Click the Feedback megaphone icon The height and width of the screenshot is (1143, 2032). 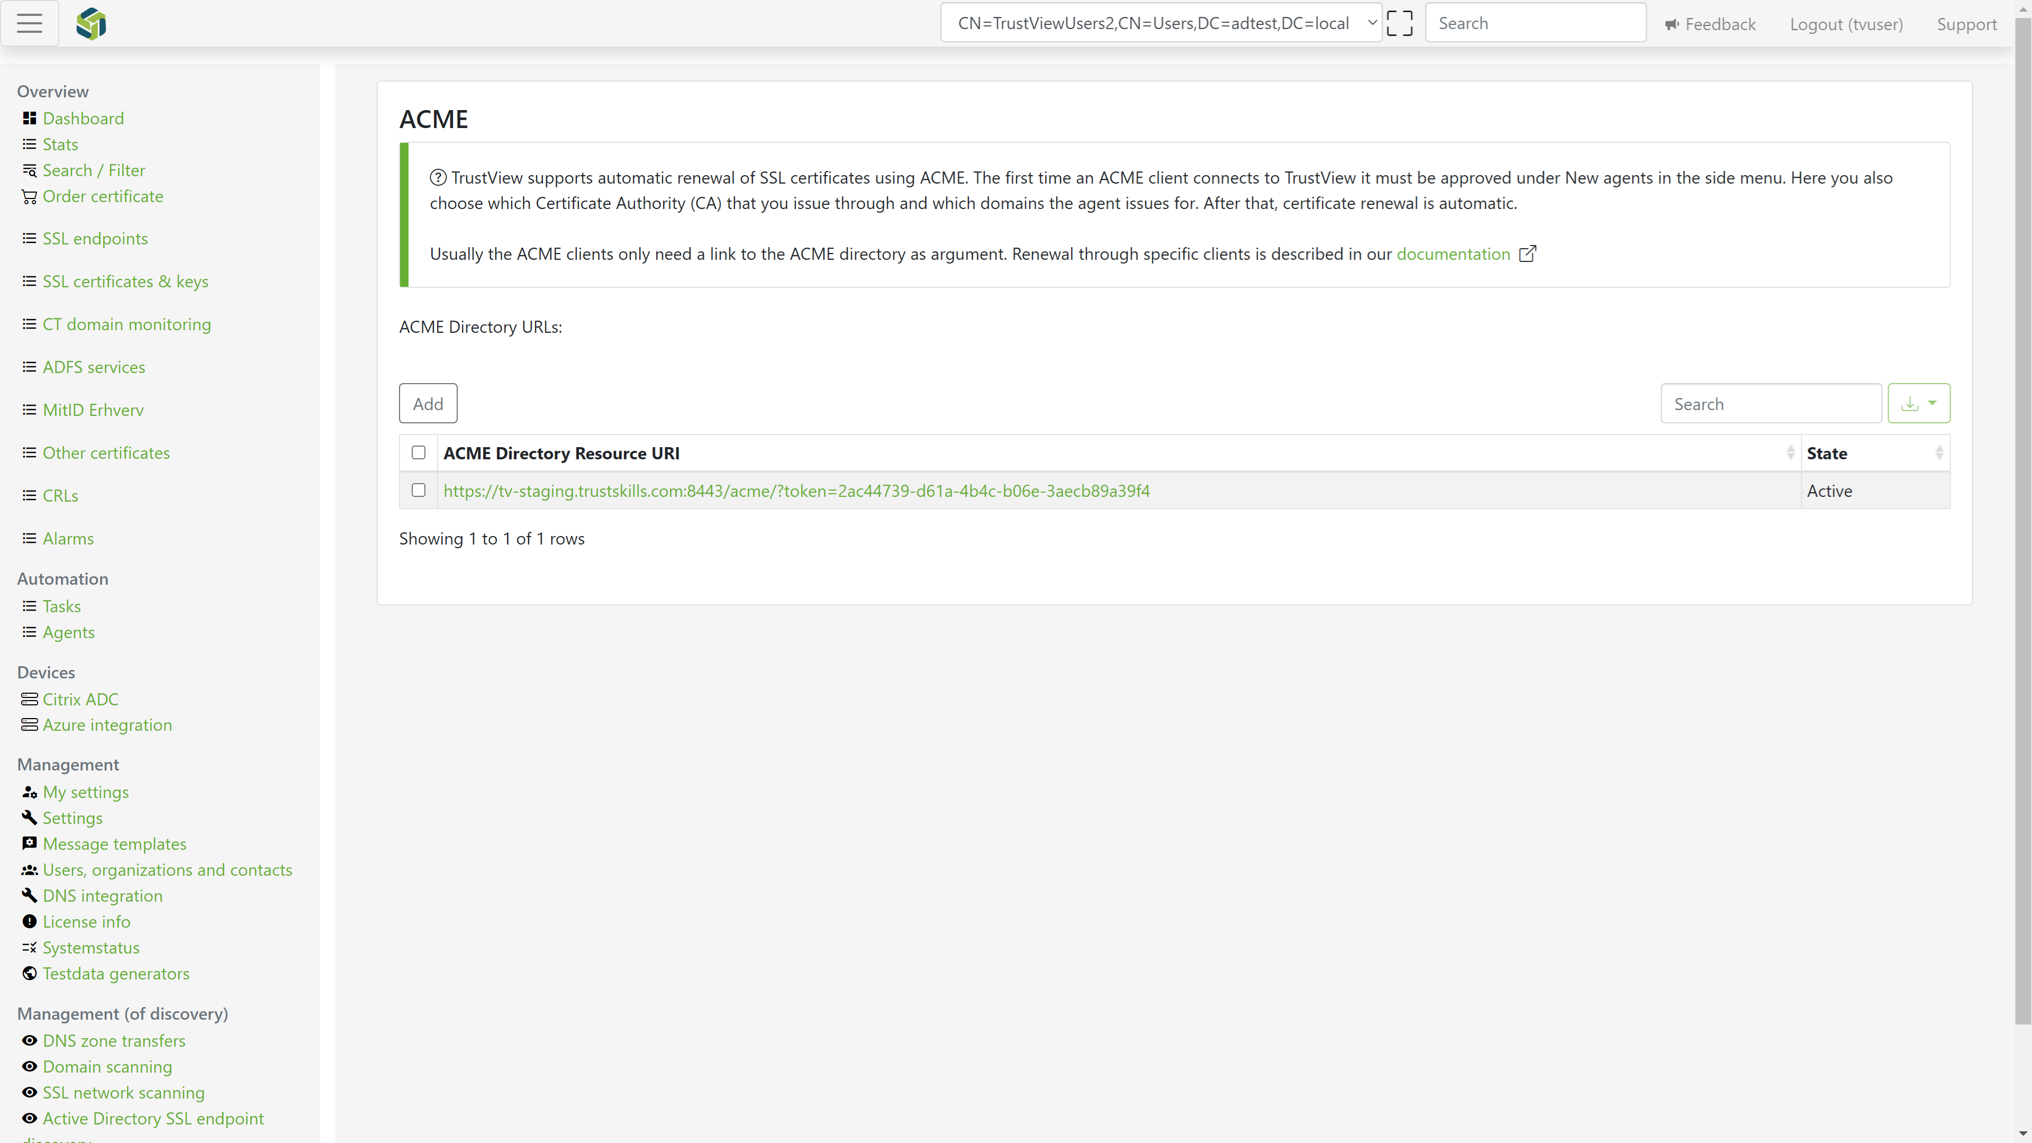[x=1672, y=24]
